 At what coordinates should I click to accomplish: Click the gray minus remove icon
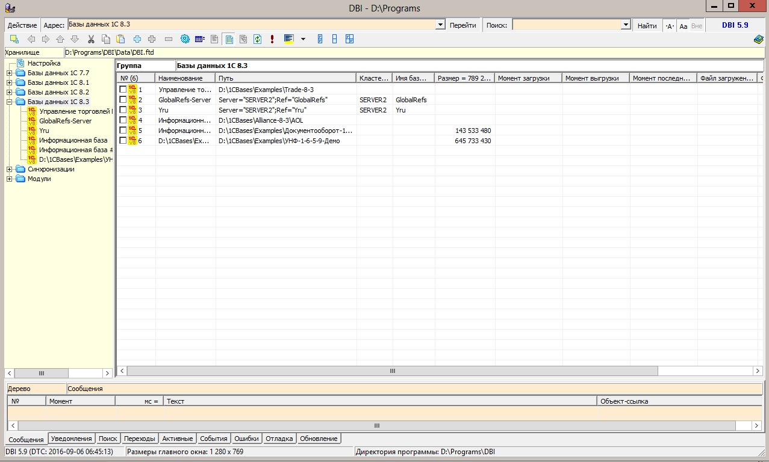[x=169, y=39]
